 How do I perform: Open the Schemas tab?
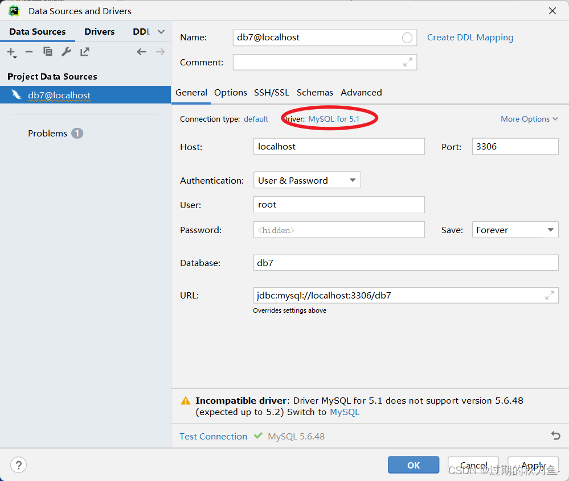pyautogui.click(x=314, y=92)
